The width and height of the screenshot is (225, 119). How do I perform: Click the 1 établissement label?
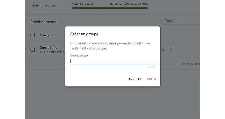tap(82, 4)
